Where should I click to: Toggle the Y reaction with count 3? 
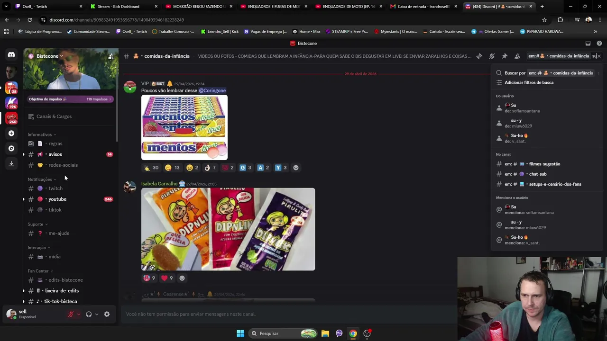click(281, 168)
